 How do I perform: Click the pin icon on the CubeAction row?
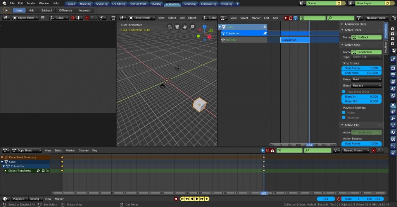coord(265,33)
